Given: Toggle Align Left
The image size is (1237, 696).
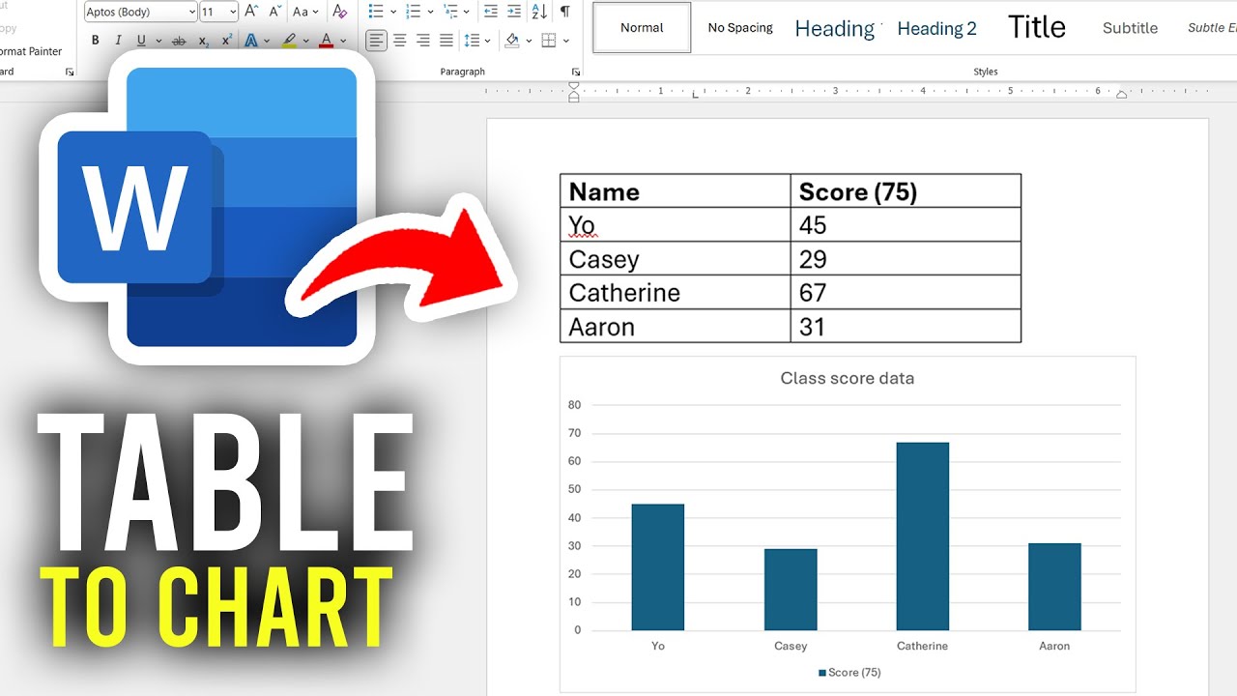Looking at the screenshot, I should (x=376, y=41).
